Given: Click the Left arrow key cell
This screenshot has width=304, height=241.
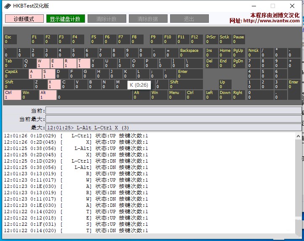Looking at the screenshot, I should click(212, 95).
